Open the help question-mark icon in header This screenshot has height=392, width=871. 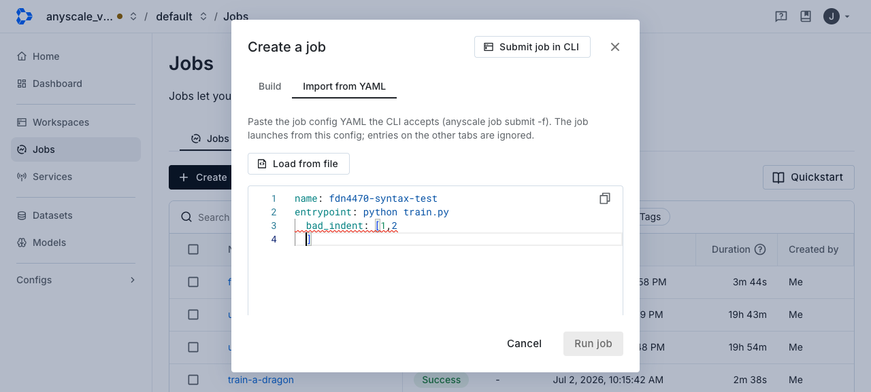coord(781,16)
